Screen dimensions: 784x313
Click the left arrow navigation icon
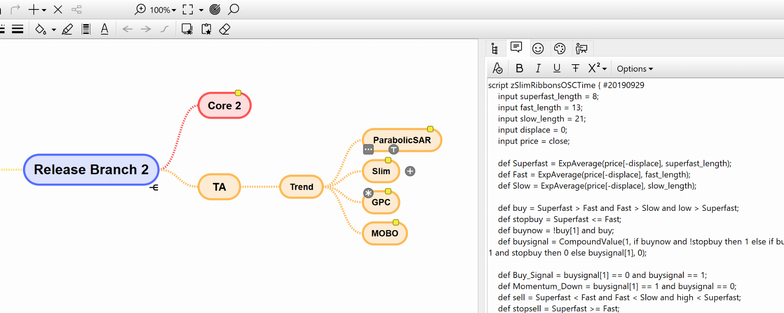[x=128, y=29]
